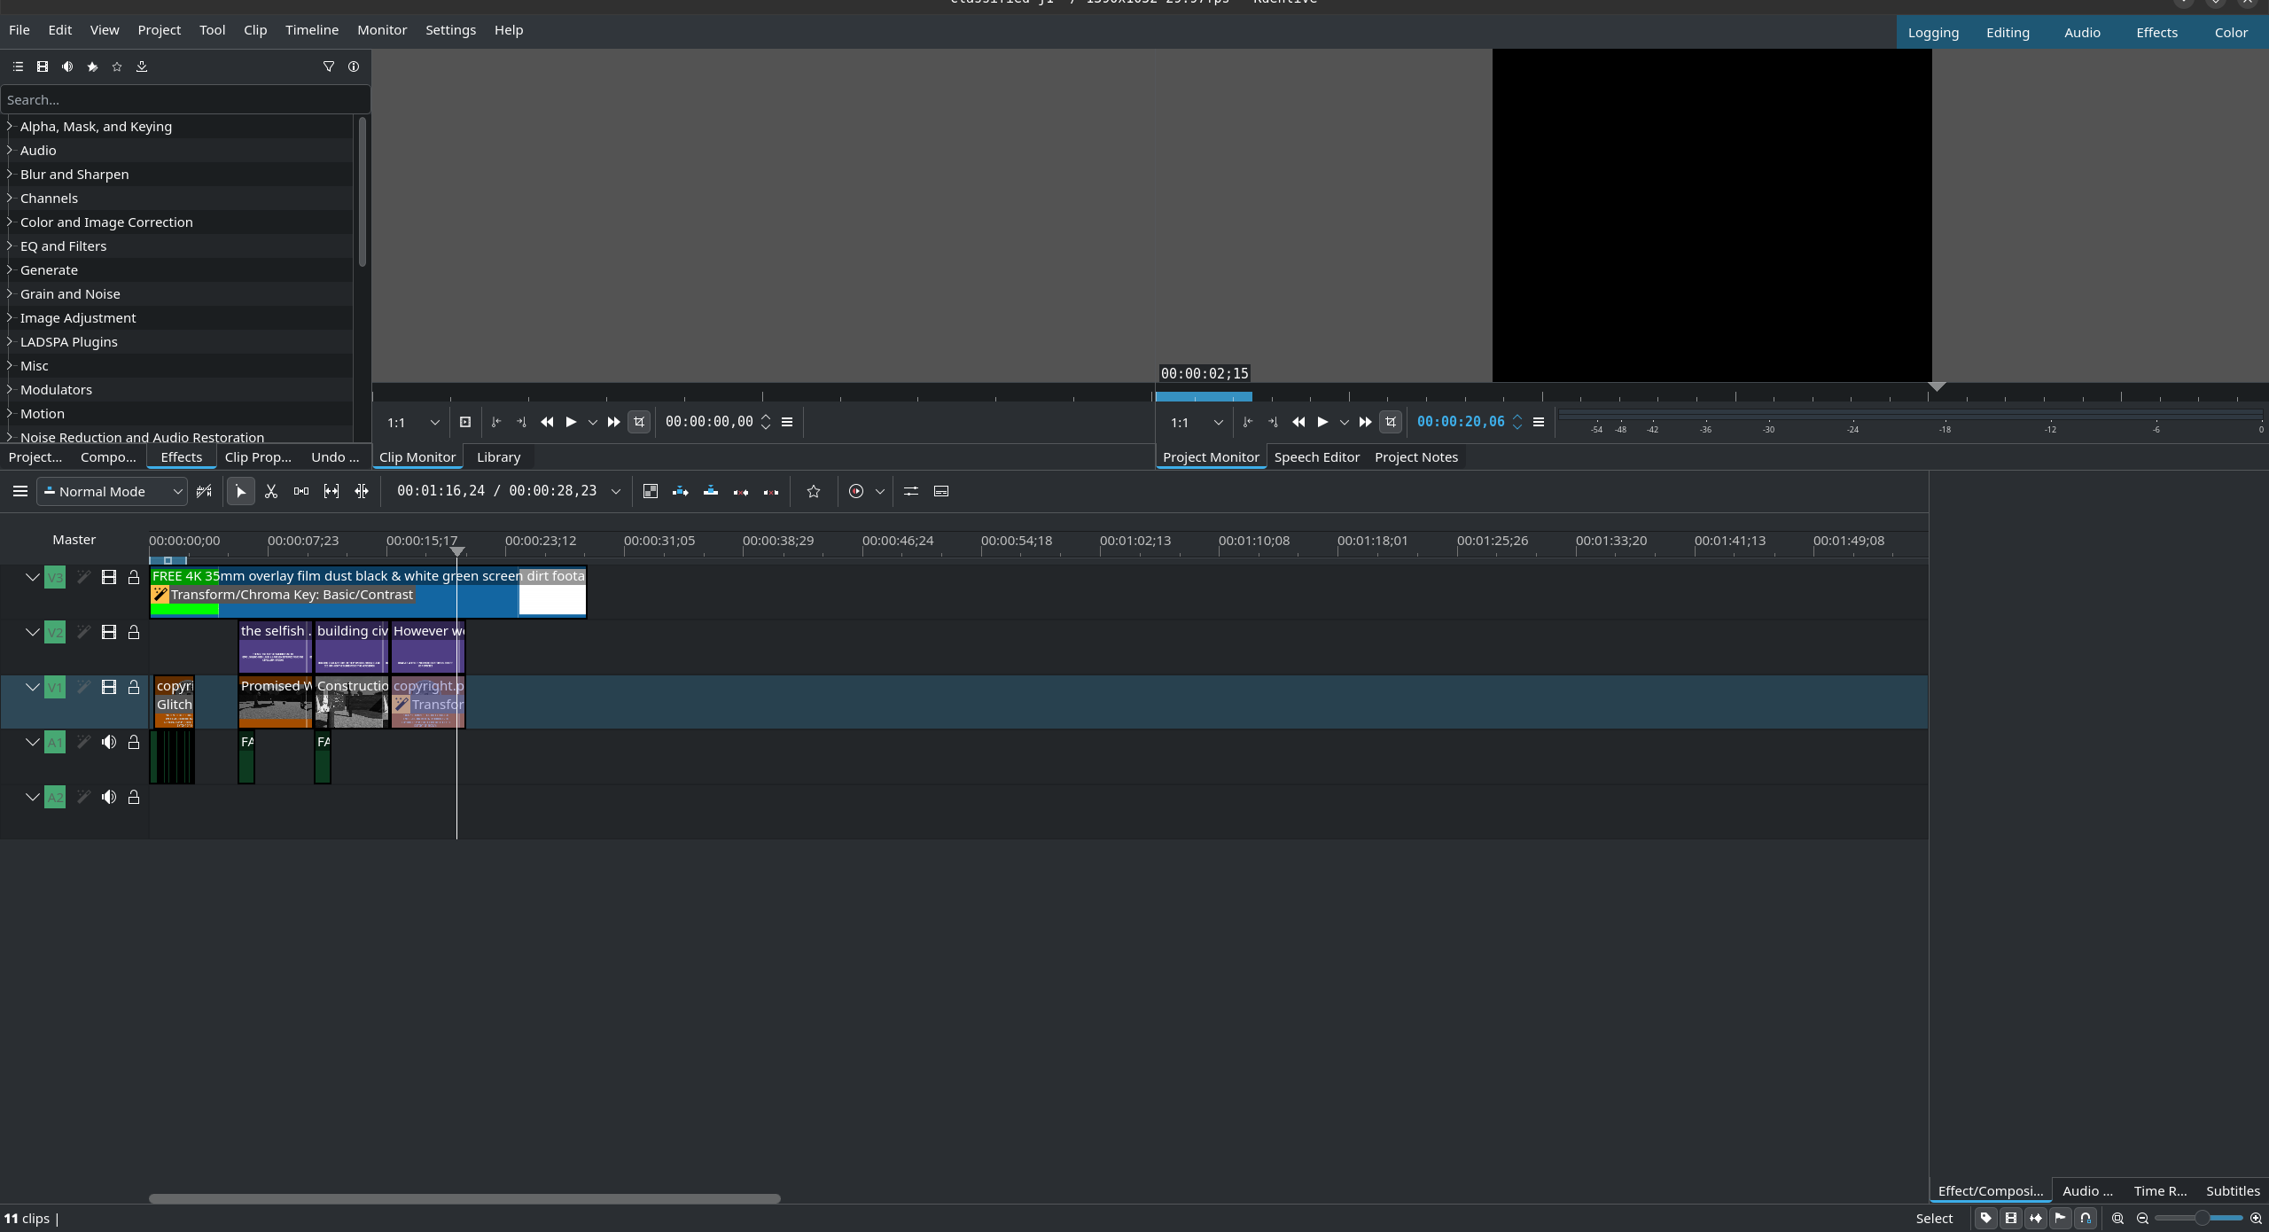Lock video track V2
Image resolution: width=2269 pixels, height=1232 pixels.
coord(134,633)
